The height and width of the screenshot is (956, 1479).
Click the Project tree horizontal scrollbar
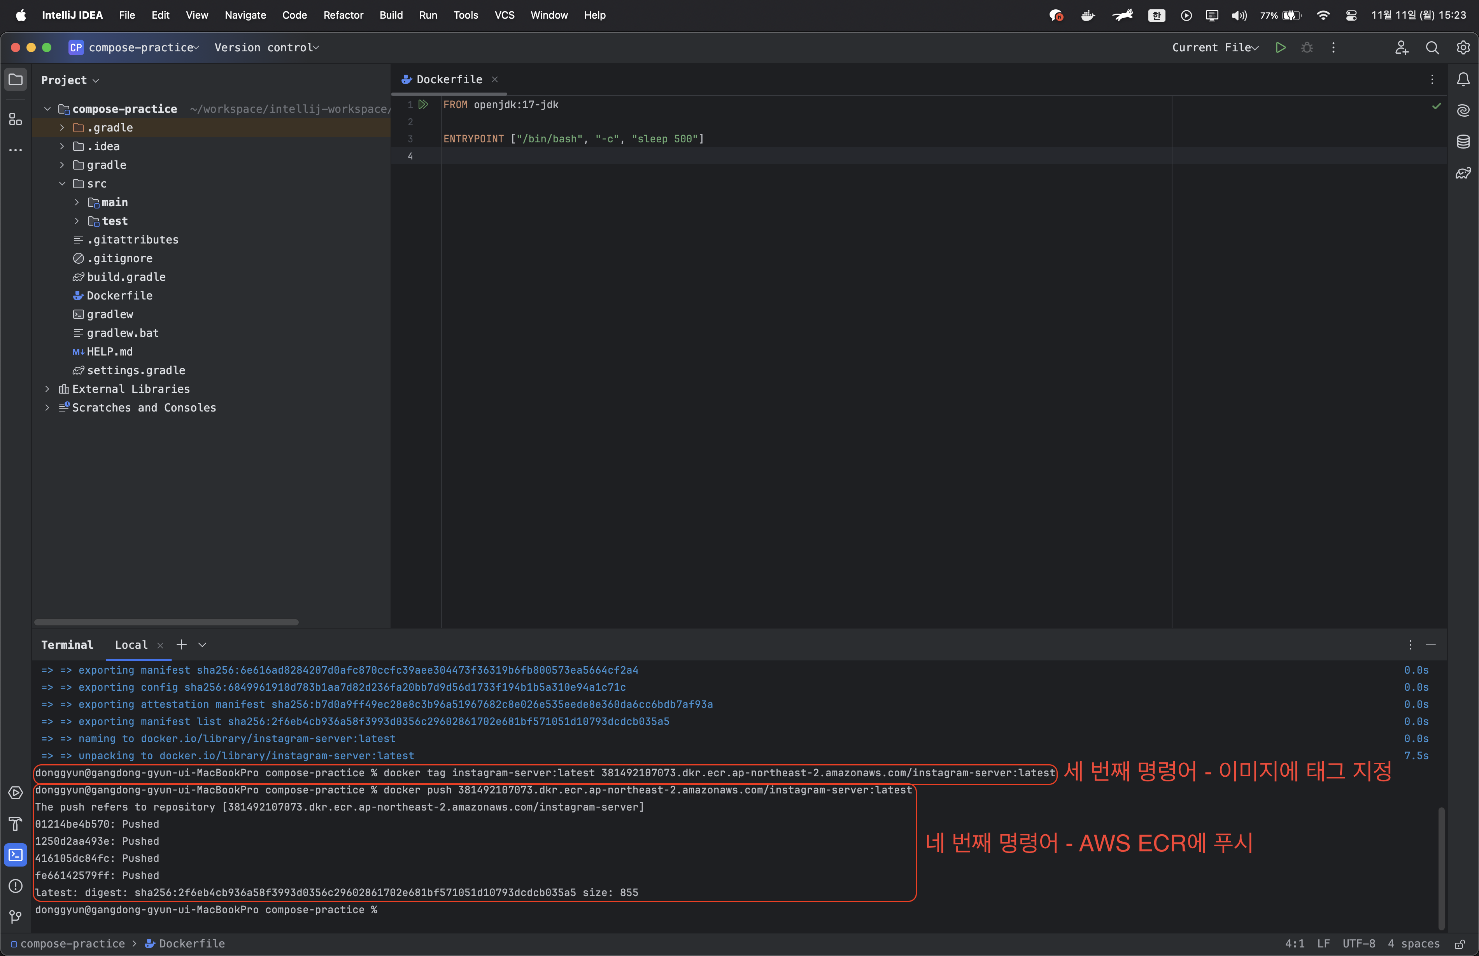point(166,622)
